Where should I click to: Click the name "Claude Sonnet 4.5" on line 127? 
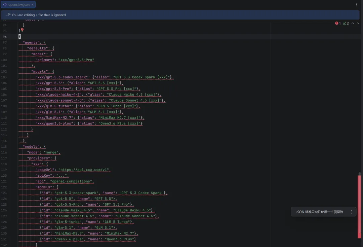pyautogui.click(x=135, y=216)
